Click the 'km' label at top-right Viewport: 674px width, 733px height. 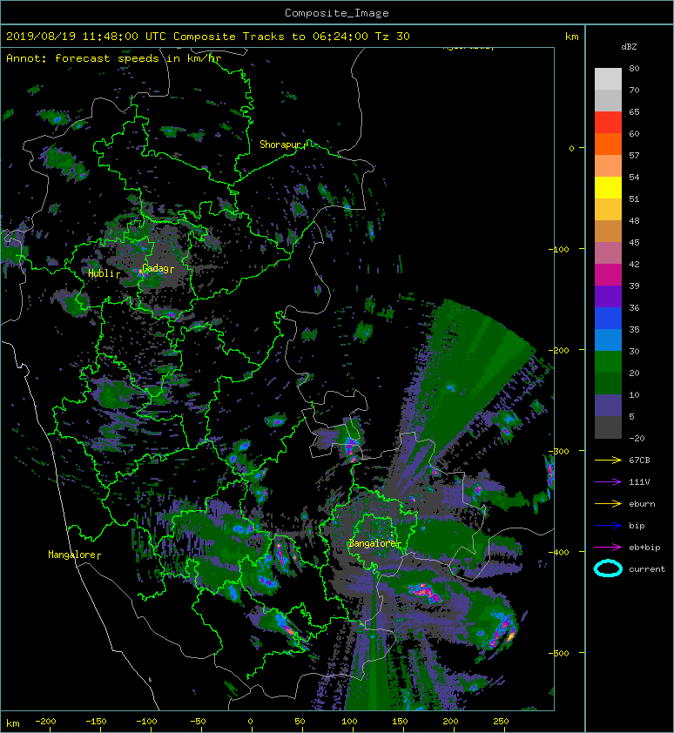click(571, 37)
